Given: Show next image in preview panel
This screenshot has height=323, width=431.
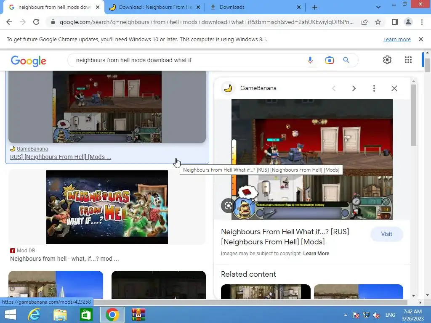Looking at the screenshot, I should (x=354, y=88).
